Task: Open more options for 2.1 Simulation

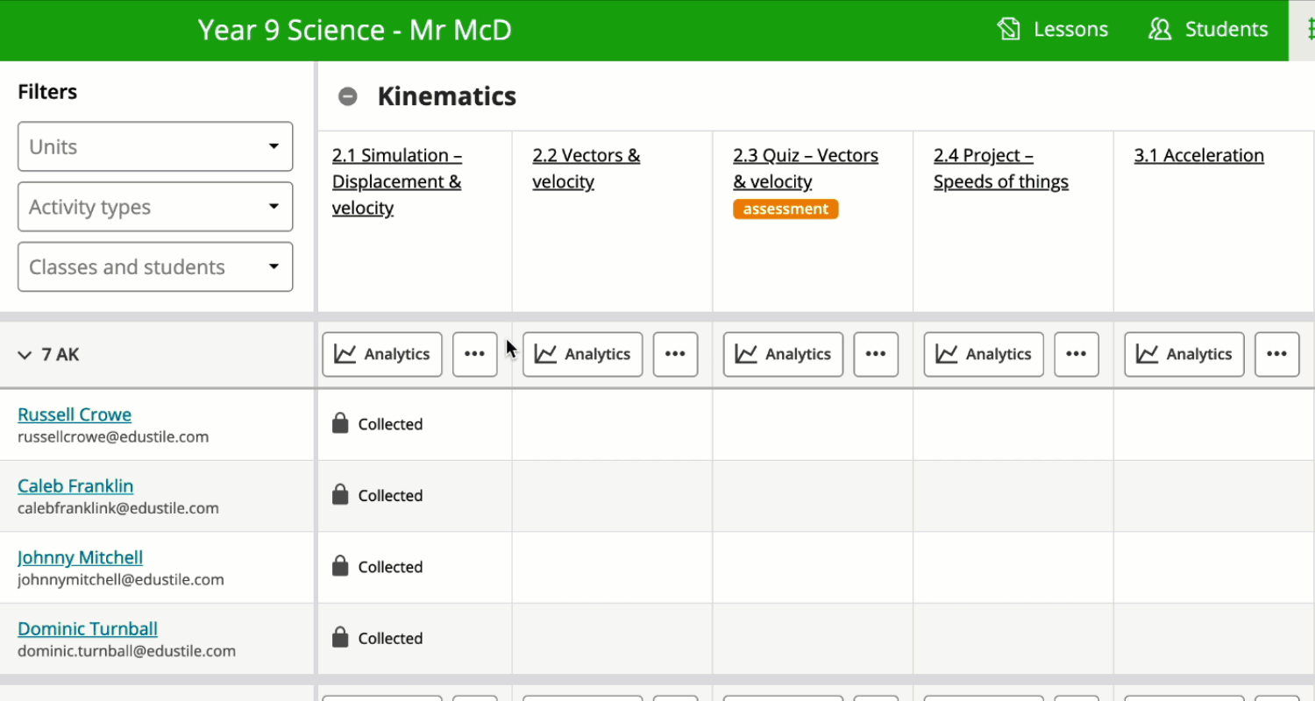Action: click(475, 354)
